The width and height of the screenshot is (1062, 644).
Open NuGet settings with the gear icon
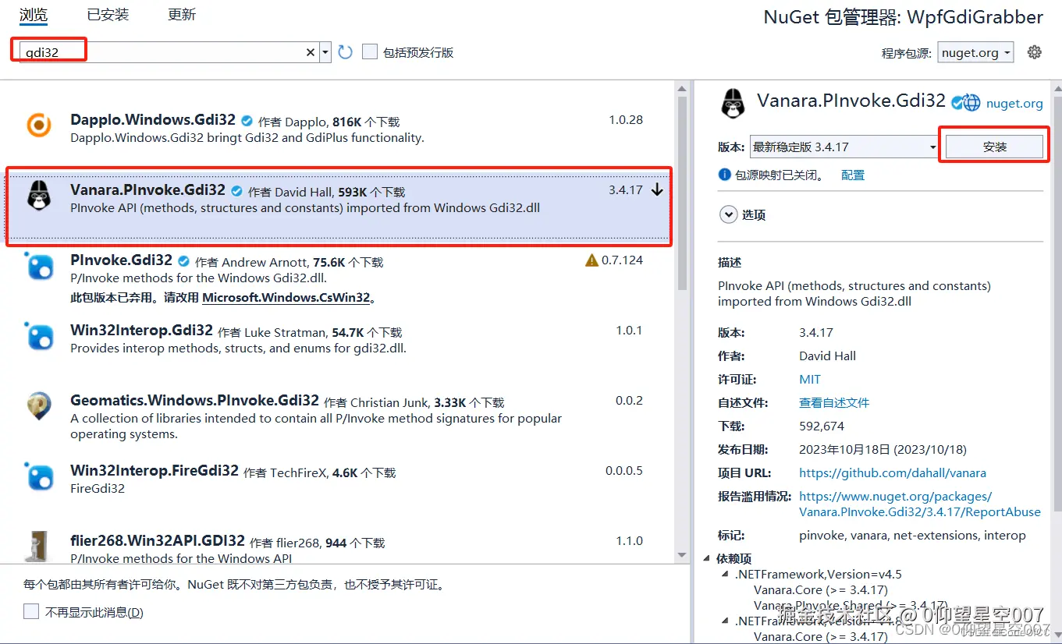1035,52
